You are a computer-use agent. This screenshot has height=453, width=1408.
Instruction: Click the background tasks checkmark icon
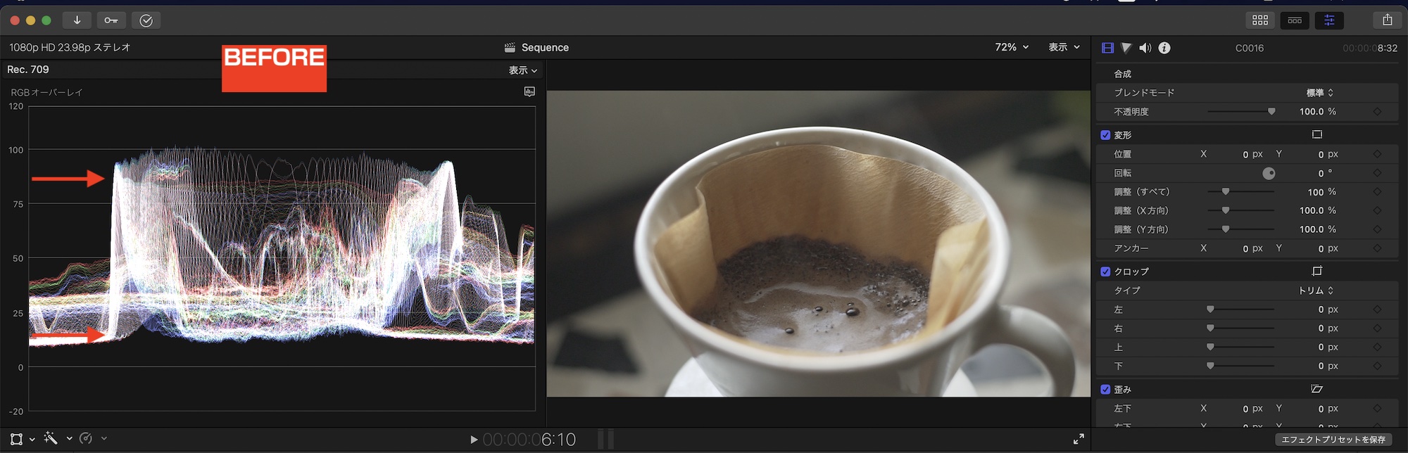(146, 20)
